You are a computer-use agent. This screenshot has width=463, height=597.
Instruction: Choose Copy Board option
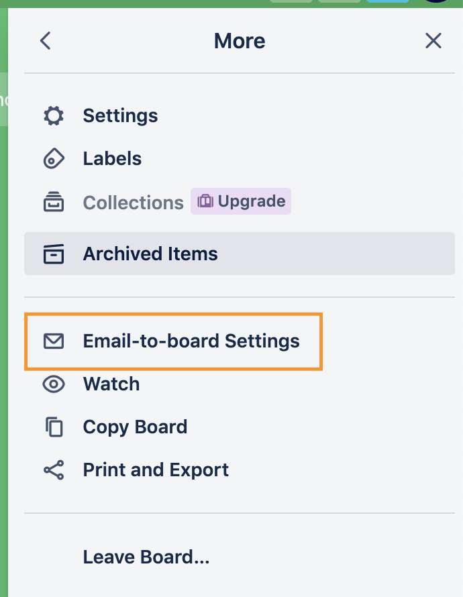click(x=135, y=427)
